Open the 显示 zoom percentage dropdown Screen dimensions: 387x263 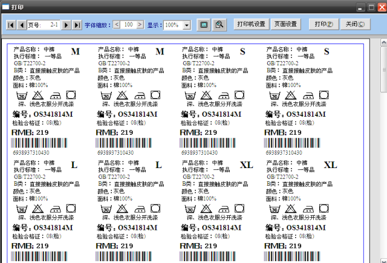click(x=186, y=25)
